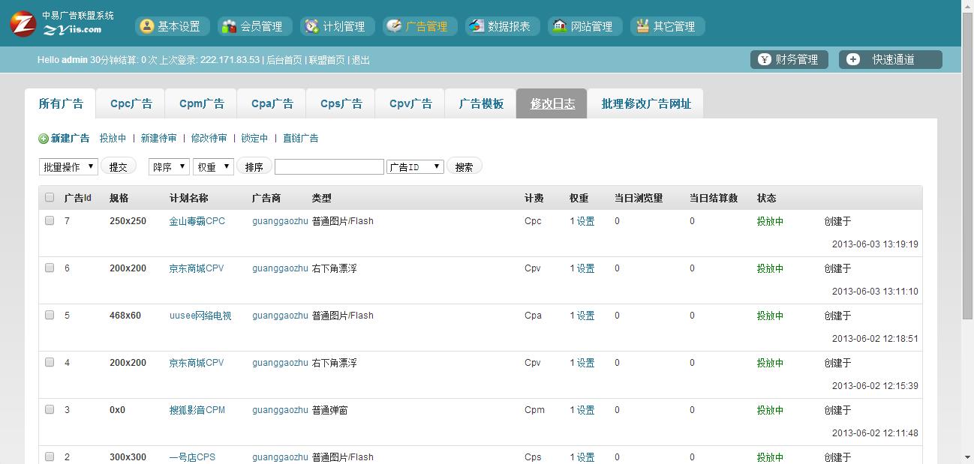Switch to the 所有广告 tab
Image resolution: width=974 pixels, height=464 pixels.
click(61, 103)
